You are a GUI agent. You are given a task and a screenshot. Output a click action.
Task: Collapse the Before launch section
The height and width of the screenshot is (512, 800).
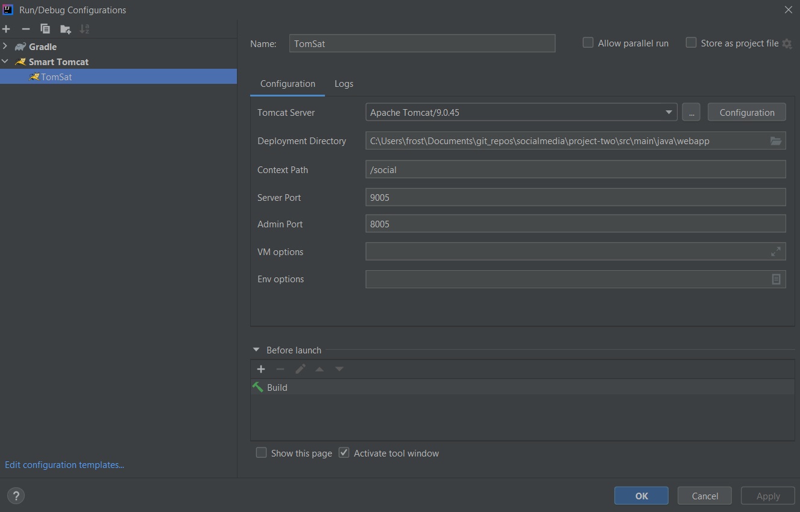click(255, 350)
